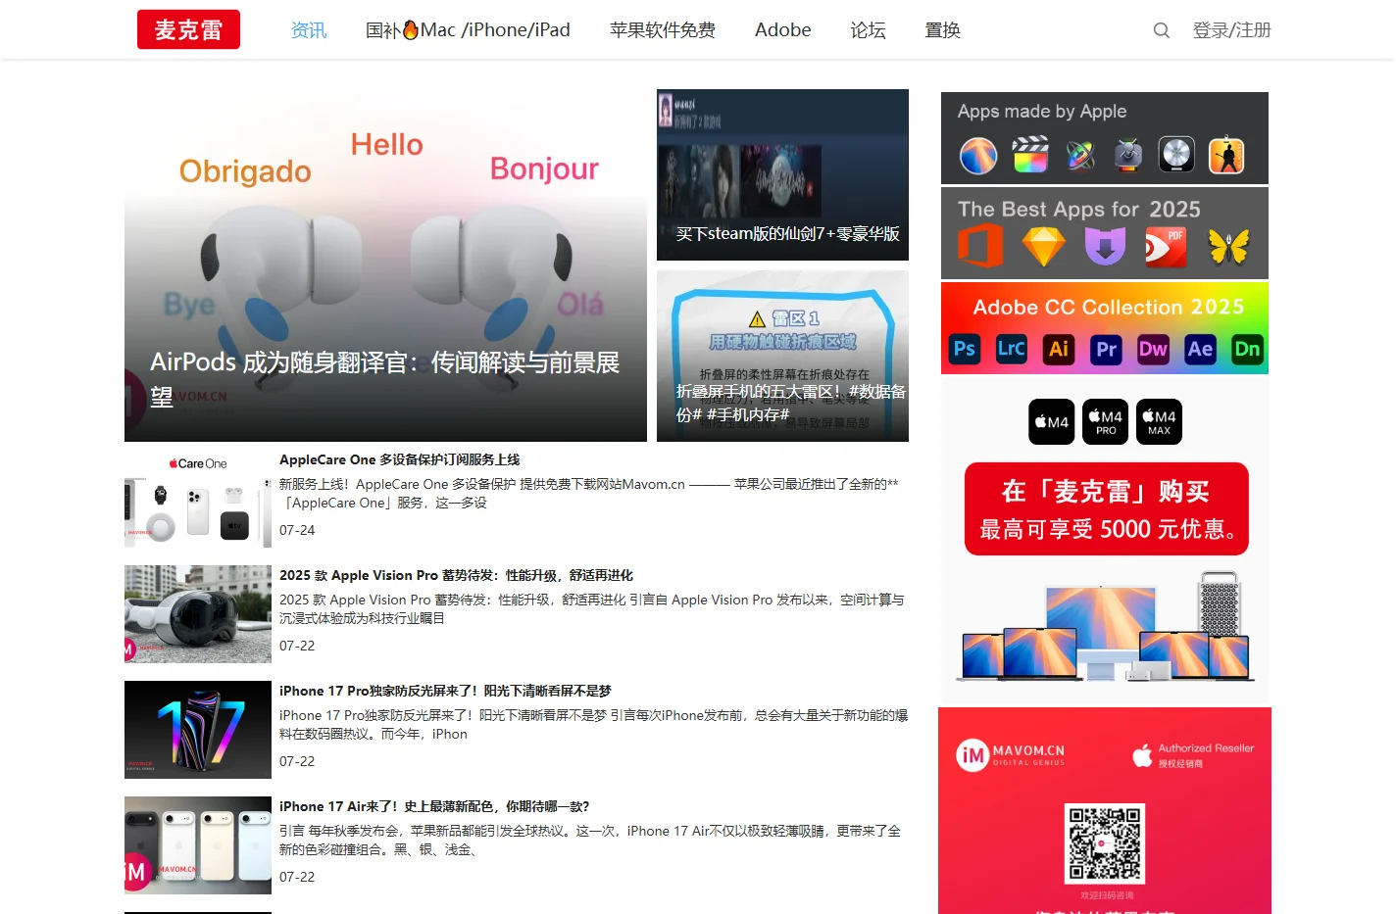Click the AppleCare One 新服务上线 summary text
1396x914 pixels.
[589, 494]
